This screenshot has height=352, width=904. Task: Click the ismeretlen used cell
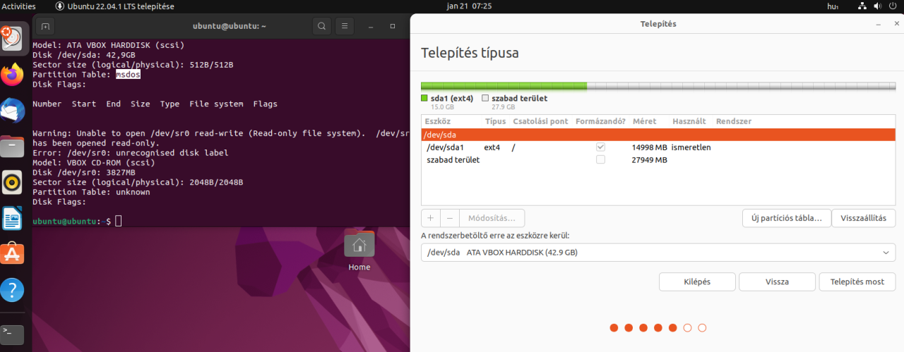coord(691,147)
